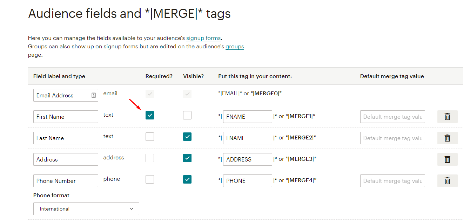Open the signup forms link
Screen dimensions: 470x220
[203, 38]
